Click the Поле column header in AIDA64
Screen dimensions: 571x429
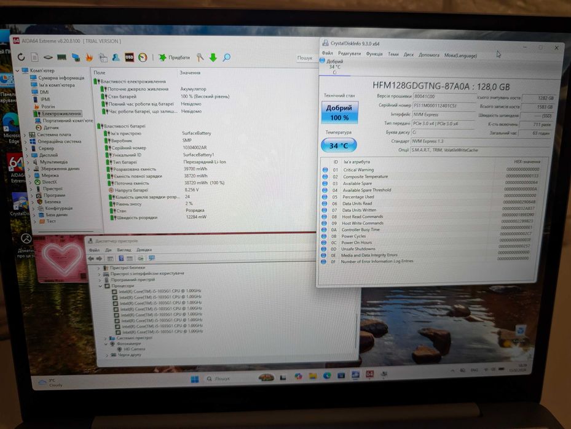pyautogui.click(x=100, y=72)
